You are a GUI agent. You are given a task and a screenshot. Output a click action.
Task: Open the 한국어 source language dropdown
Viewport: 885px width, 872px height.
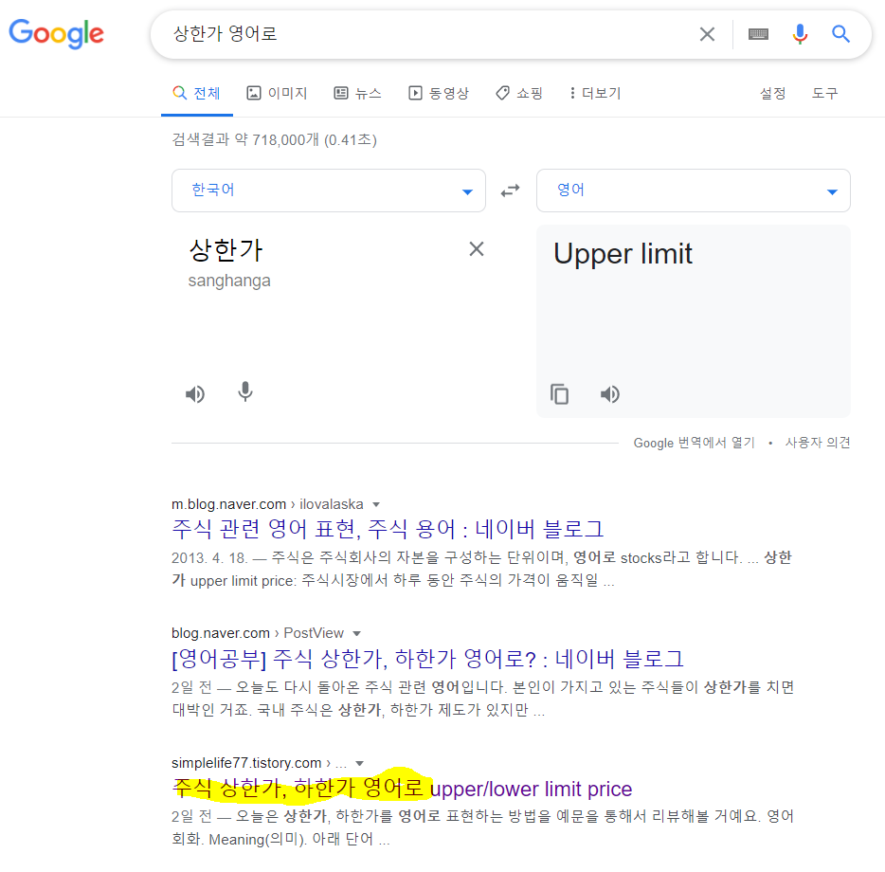pyautogui.click(x=329, y=191)
